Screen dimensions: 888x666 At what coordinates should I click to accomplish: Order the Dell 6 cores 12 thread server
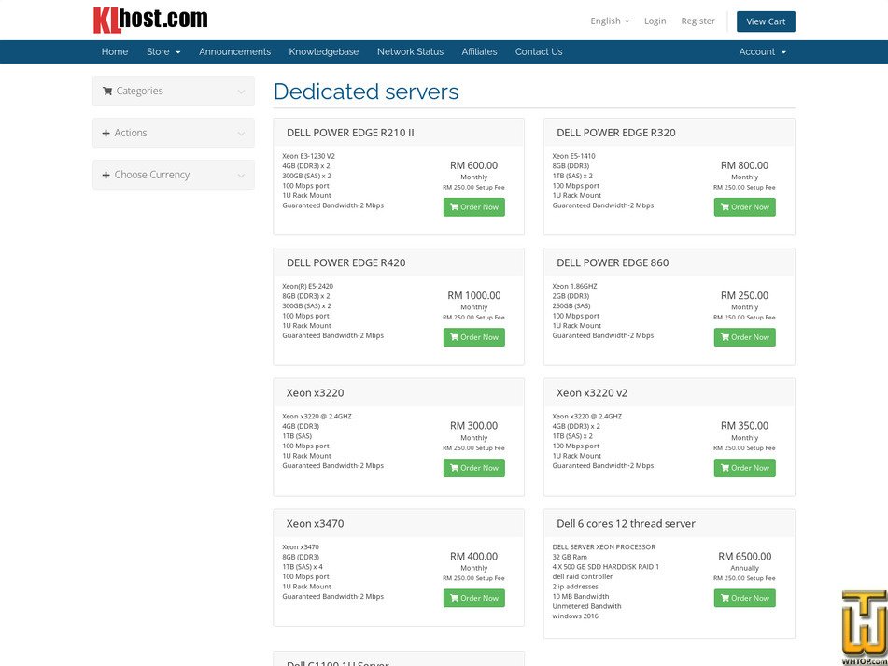pos(745,598)
